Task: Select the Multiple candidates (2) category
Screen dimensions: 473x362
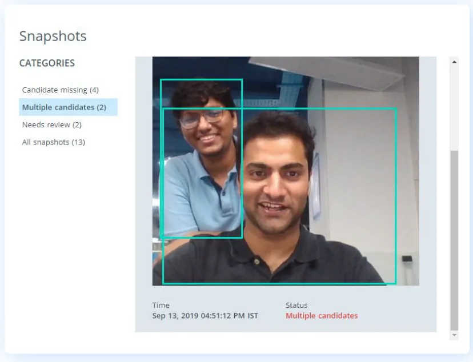Action: [x=68, y=107]
